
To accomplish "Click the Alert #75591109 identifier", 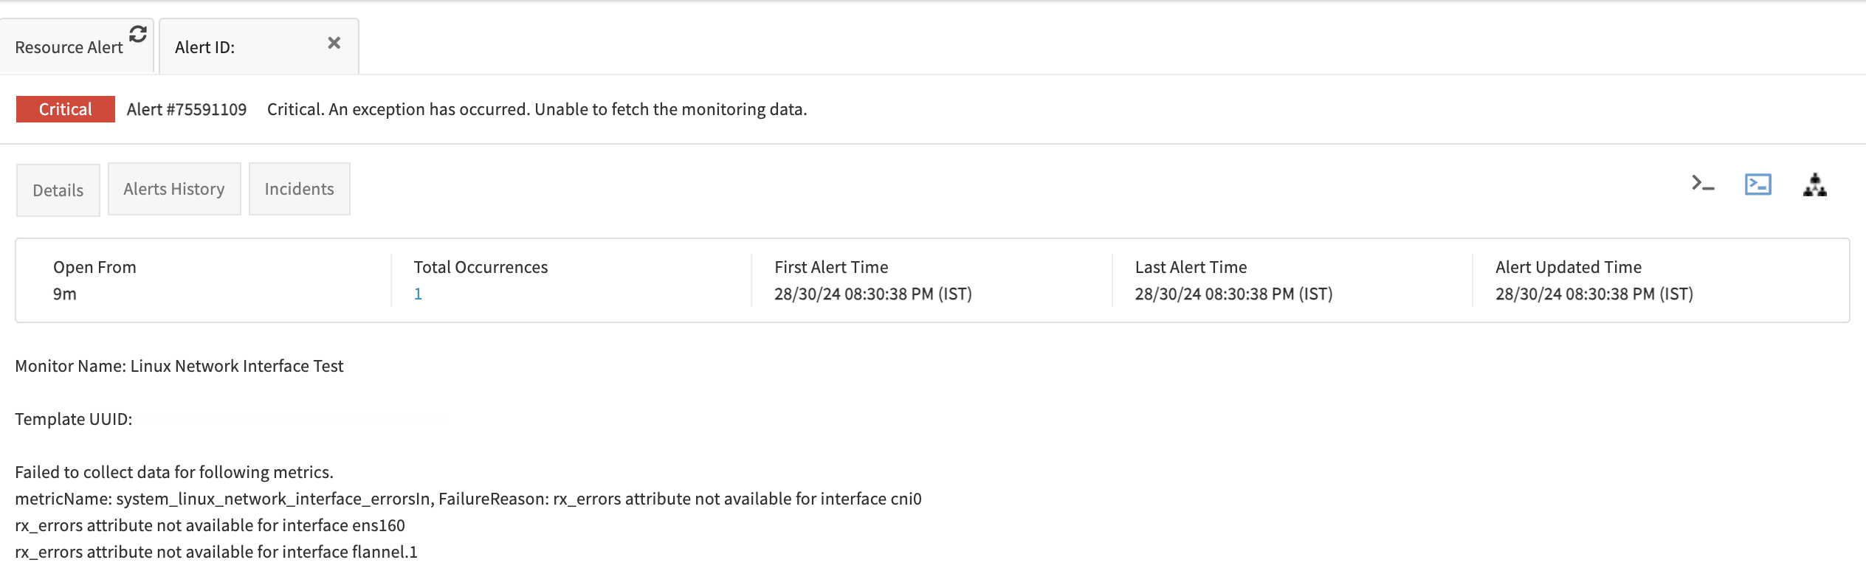I will pyautogui.click(x=186, y=108).
